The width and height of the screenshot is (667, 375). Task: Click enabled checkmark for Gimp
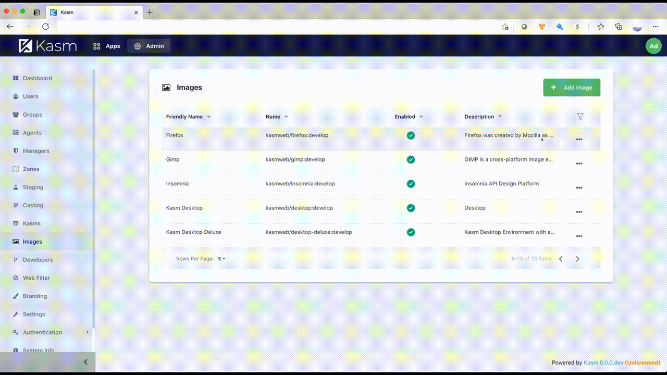point(411,159)
